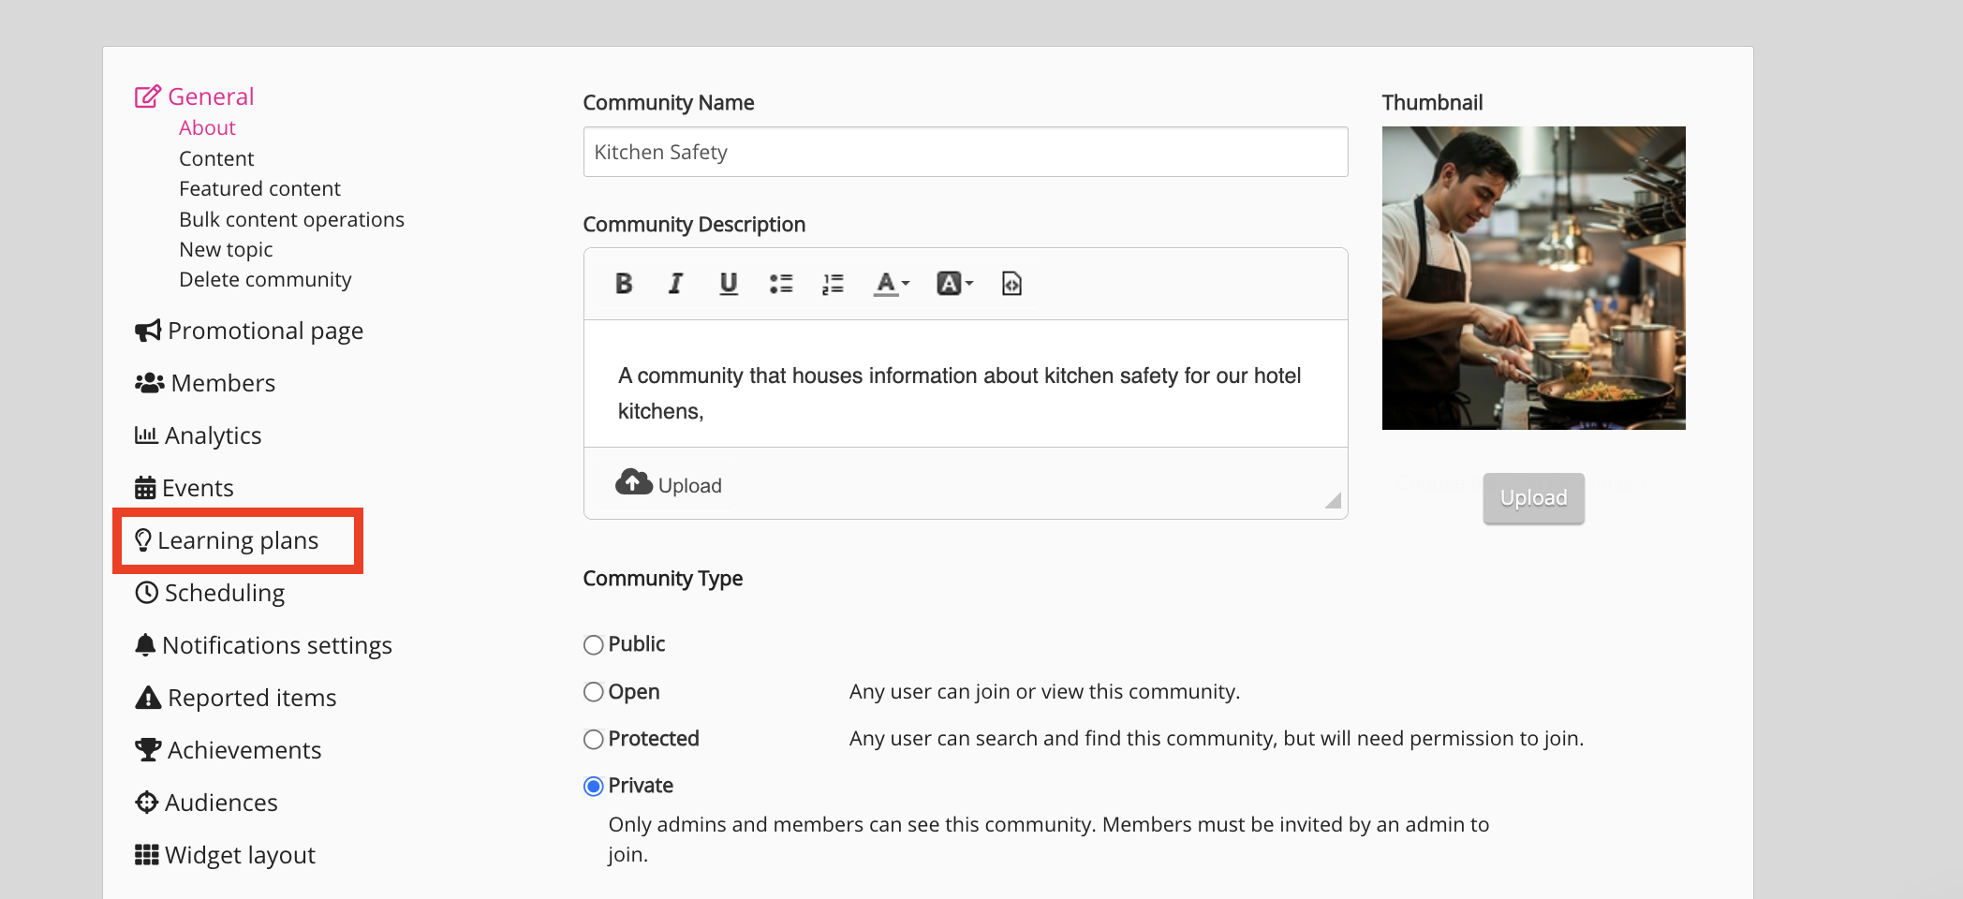
Task: Insert a numbered list
Action: point(833,284)
